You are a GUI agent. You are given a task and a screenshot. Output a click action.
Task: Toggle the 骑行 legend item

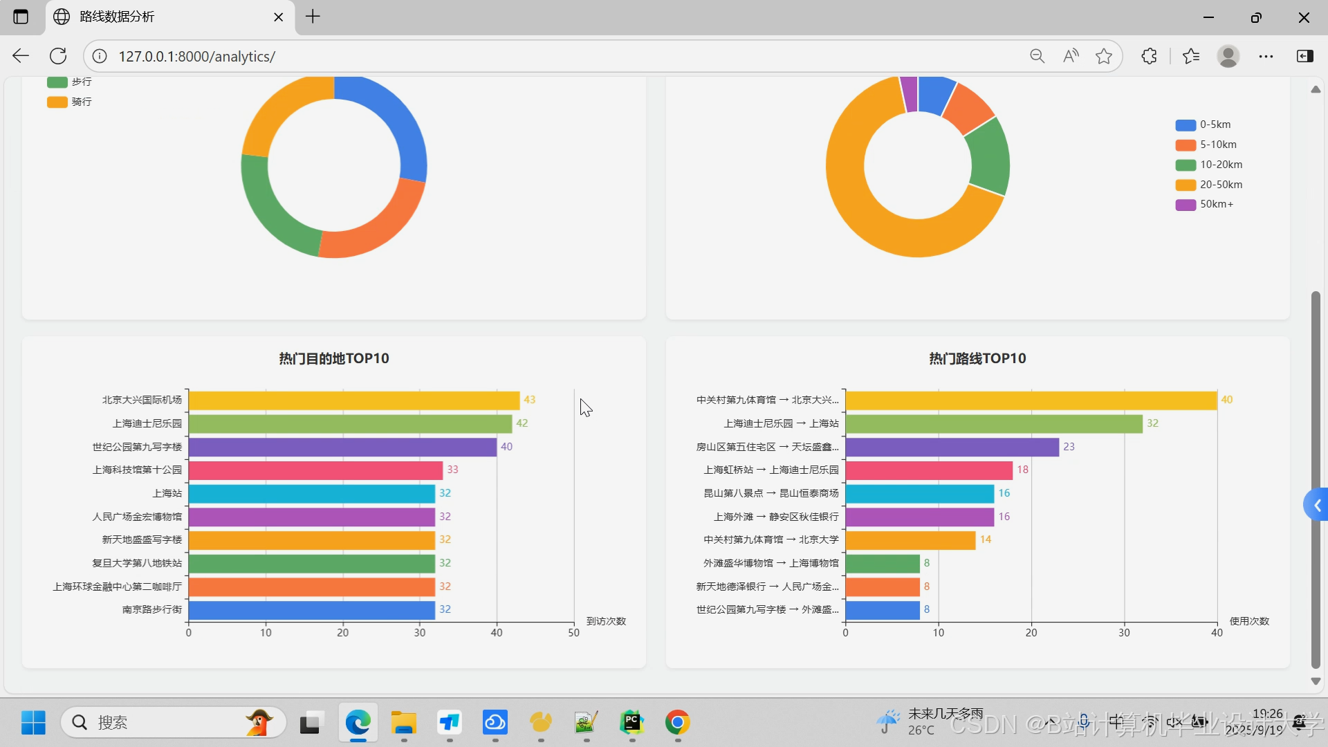[x=81, y=102]
